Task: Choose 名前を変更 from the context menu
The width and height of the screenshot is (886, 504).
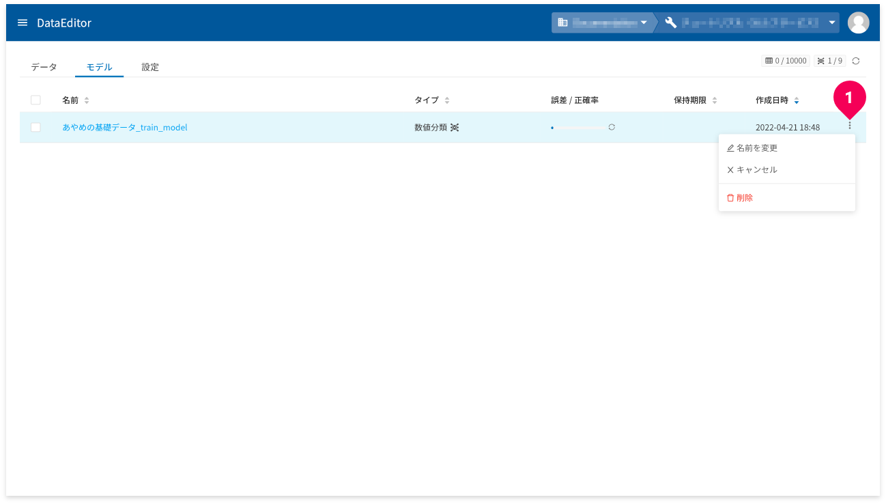Action: pos(786,148)
